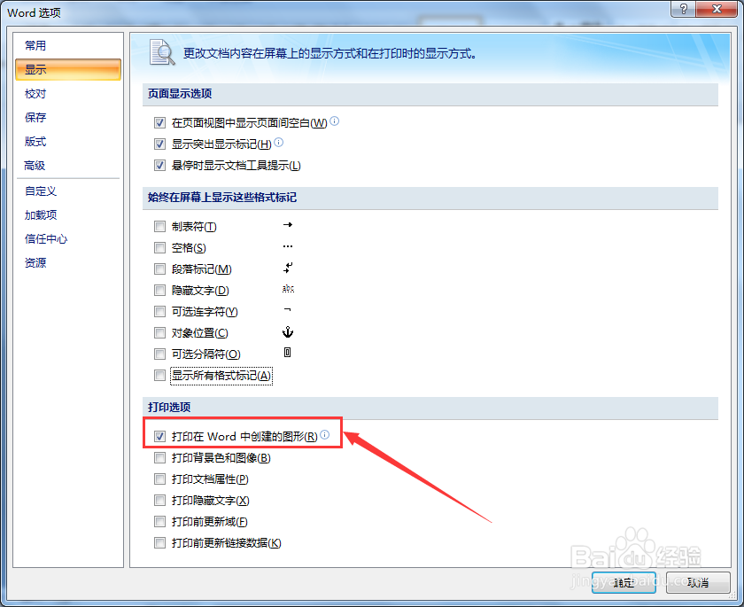Open the 常用 category
The height and width of the screenshot is (607, 744).
(x=68, y=45)
